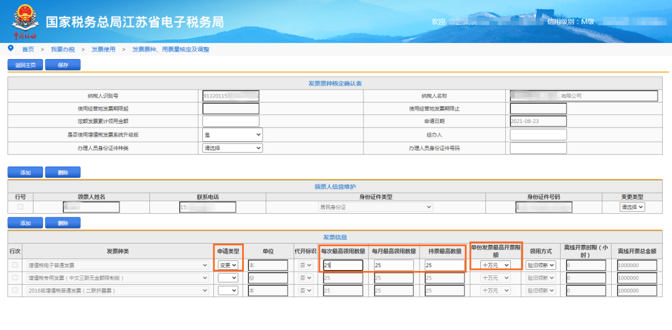Tick the 增值税电子普通发票 row checkbox
This screenshot has width=672, height=330.
[15, 265]
